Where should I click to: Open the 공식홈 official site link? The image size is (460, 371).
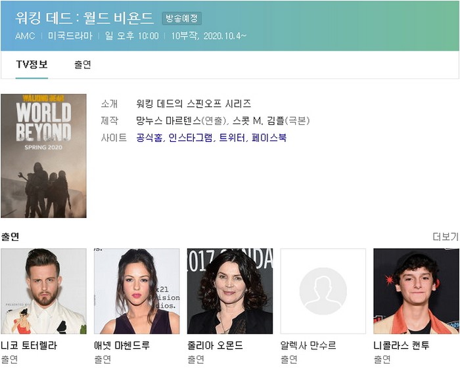click(149, 138)
